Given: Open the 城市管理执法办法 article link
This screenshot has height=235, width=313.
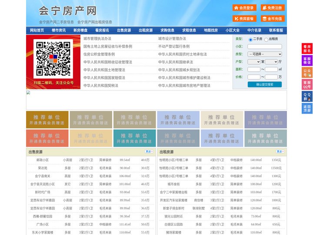Looking at the screenshot, I should coord(97,39).
